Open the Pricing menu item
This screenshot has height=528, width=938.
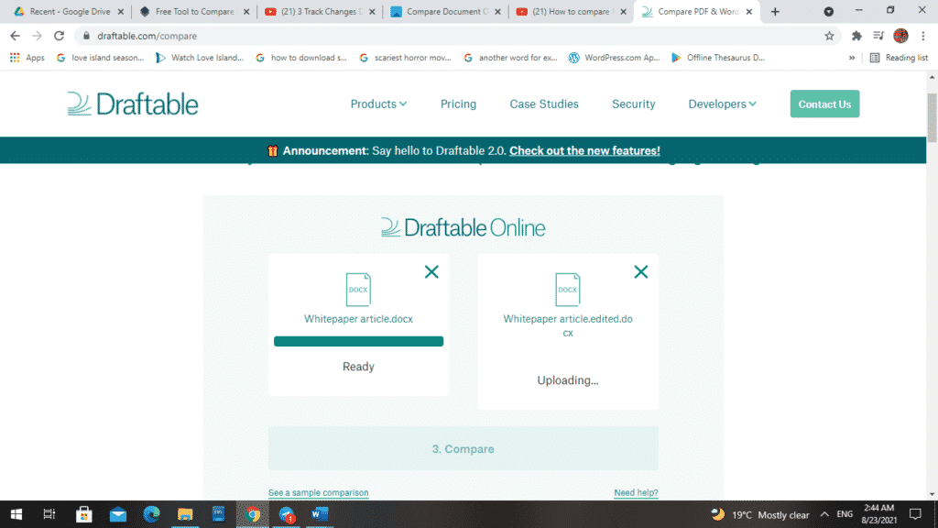pos(458,104)
